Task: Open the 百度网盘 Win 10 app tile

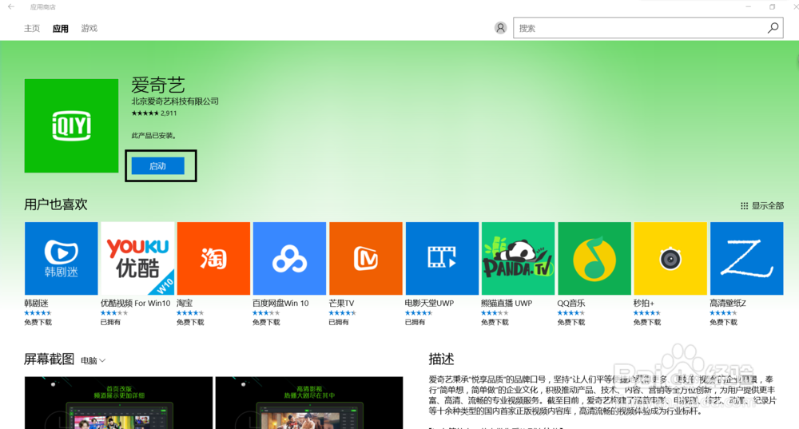Action: pos(289,258)
